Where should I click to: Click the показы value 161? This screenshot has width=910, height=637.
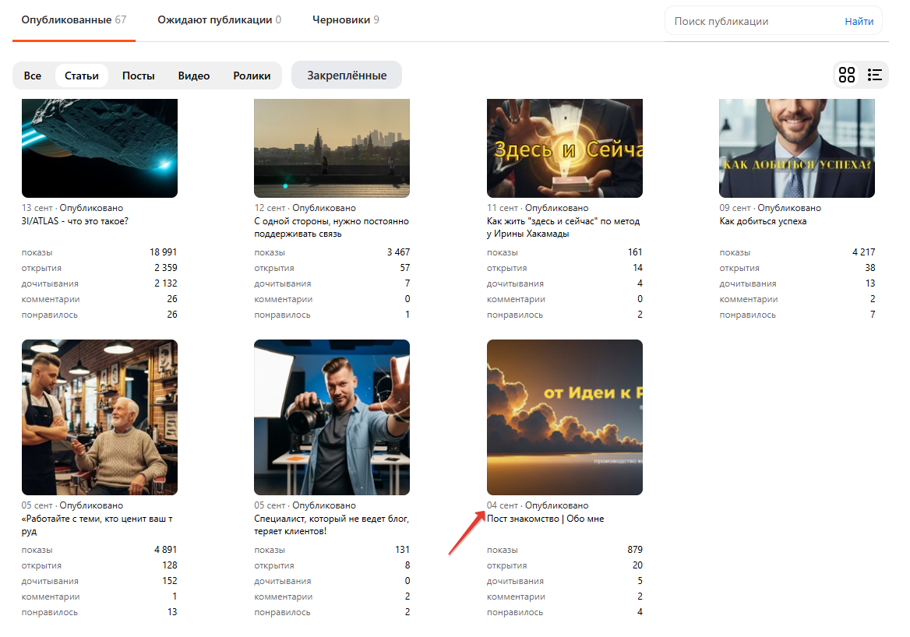click(x=635, y=252)
